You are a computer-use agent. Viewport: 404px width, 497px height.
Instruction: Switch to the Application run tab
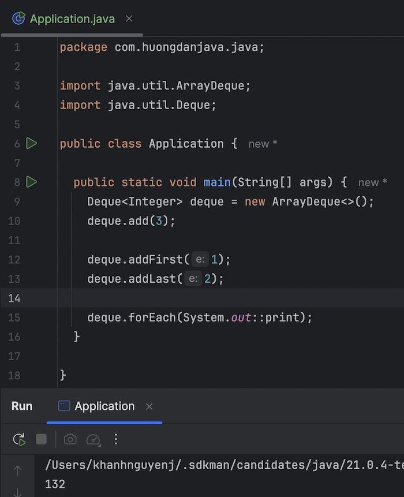pos(104,406)
